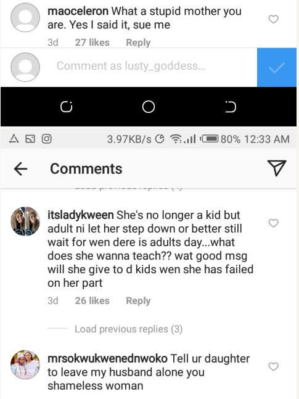Reply to maoceleron's comment
Screen dimensions: 299x399
click(x=138, y=43)
